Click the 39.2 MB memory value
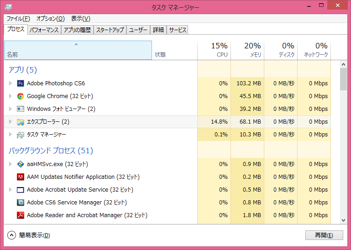This screenshot has width=351, height=250. click(x=250, y=109)
